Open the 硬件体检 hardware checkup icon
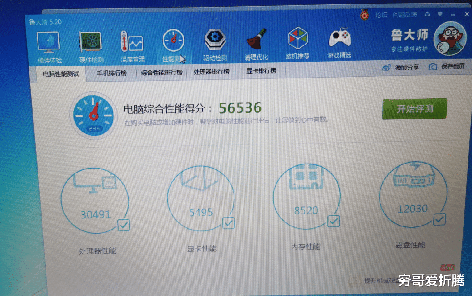This screenshot has height=296, width=472. click(x=49, y=43)
